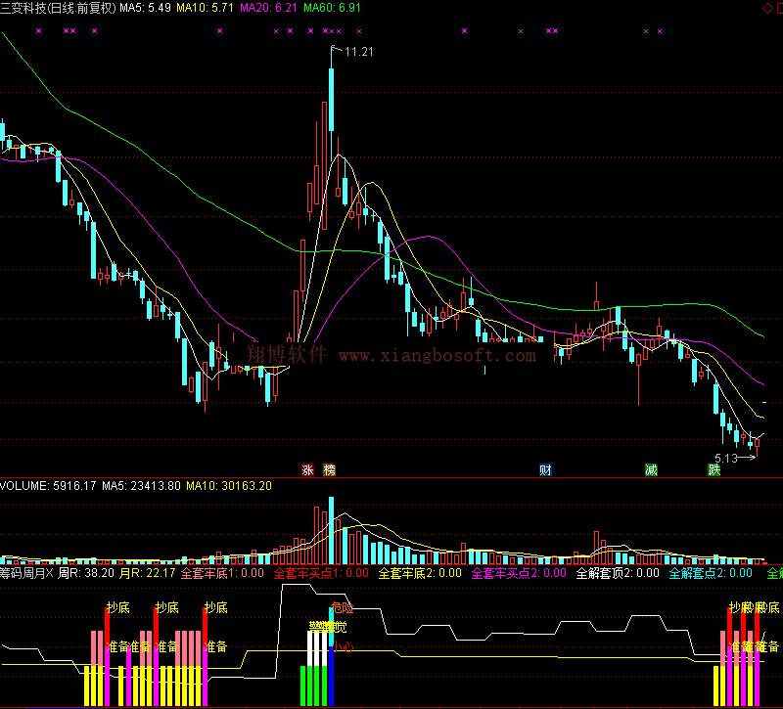Image resolution: width=783 pixels, height=709 pixels.
Task: Click the 全解套点2: 0.00 label
Action: pyautogui.click(x=711, y=573)
